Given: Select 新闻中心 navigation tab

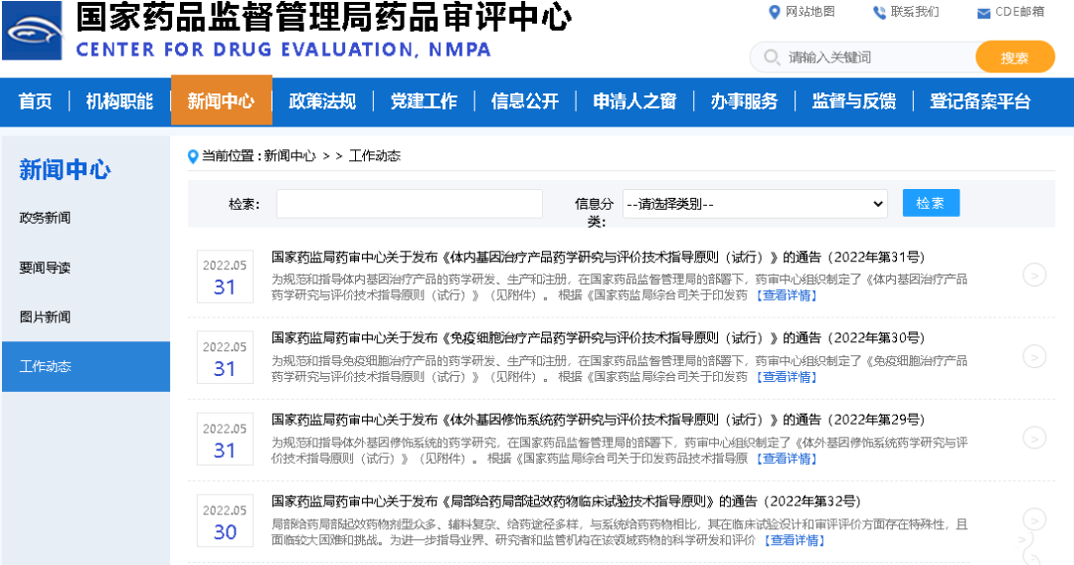Looking at the screenshot, I should point(221,100).
